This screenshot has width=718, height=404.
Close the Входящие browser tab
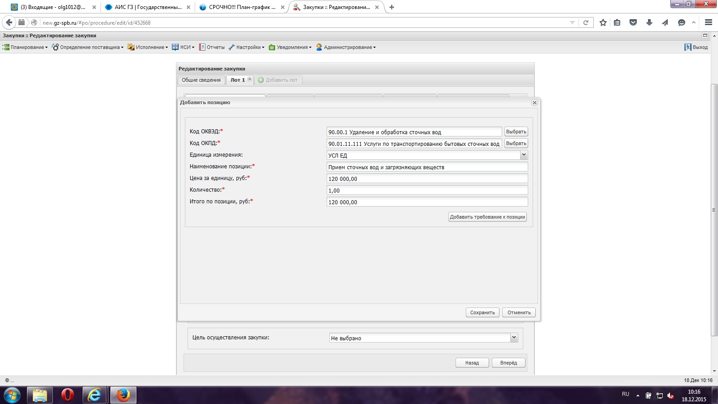(94, 7)
